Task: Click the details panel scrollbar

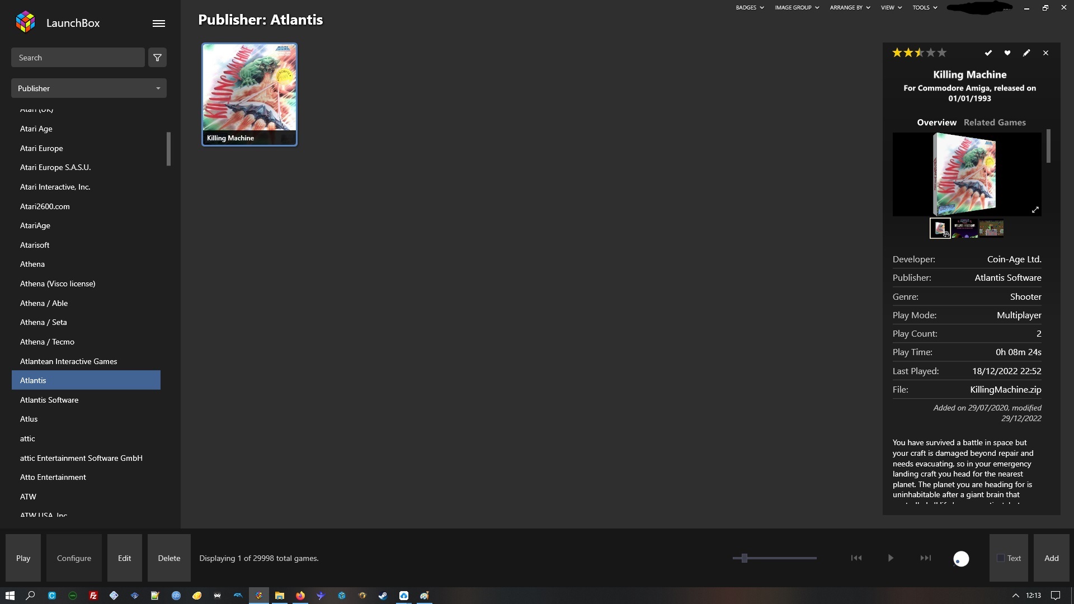Action: click(x=1048, y=146)
